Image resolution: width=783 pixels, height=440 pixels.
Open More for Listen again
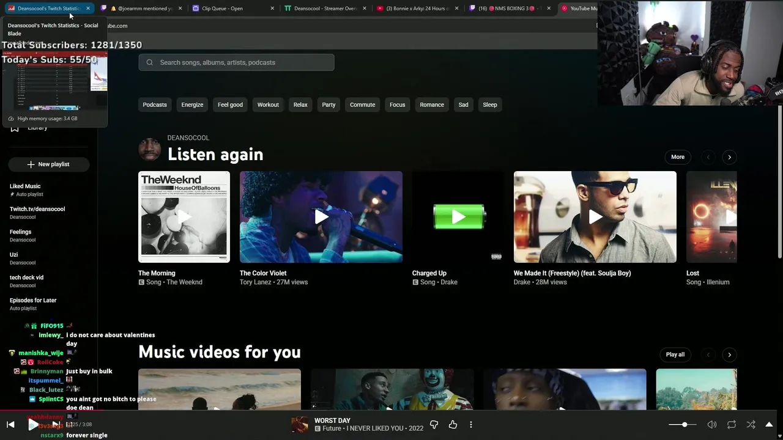[678, 157]
